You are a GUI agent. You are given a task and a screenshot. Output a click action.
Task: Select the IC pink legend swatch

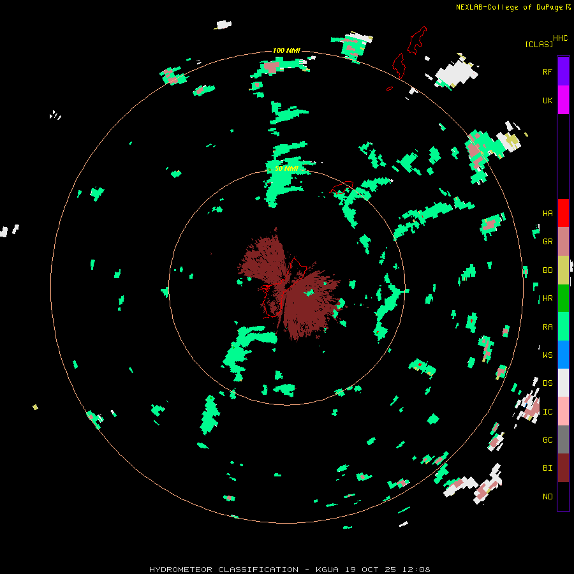click(563, 411)
